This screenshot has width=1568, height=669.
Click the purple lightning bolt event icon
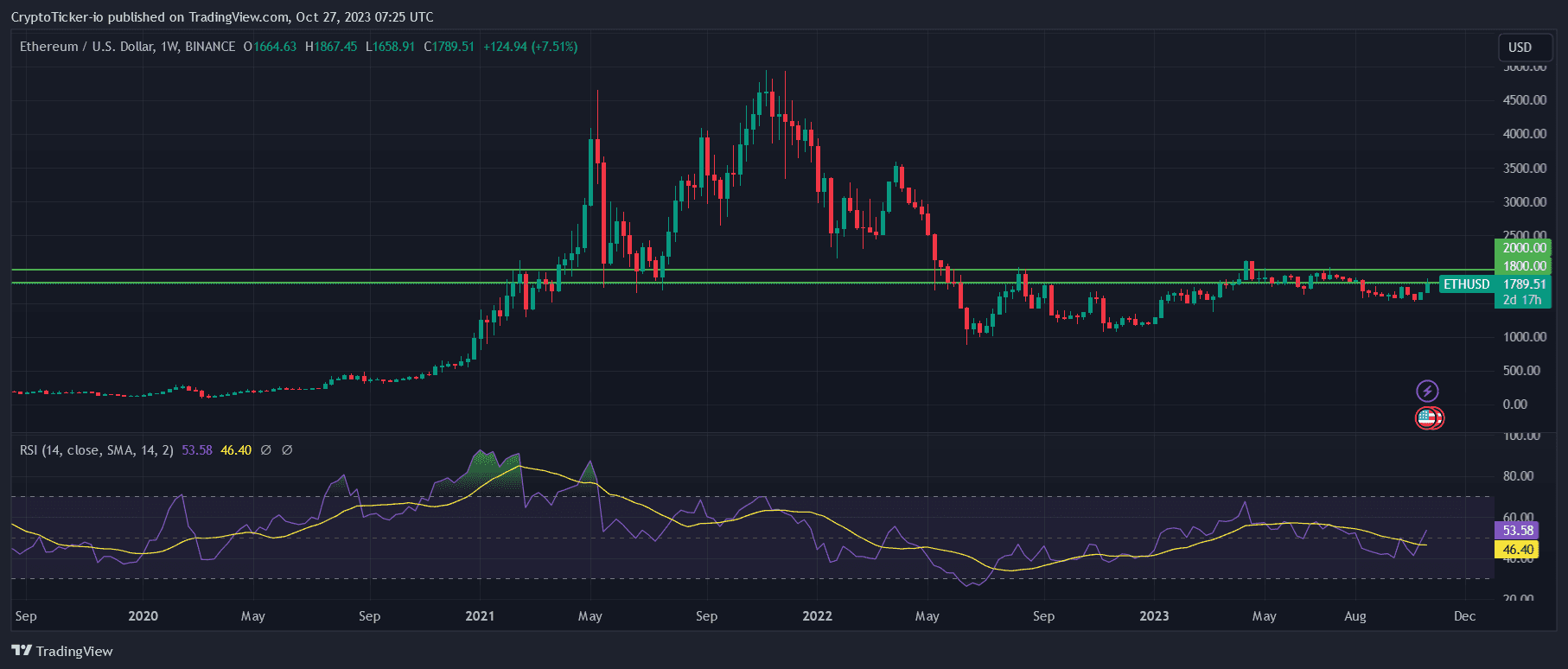pos(1427,391)
